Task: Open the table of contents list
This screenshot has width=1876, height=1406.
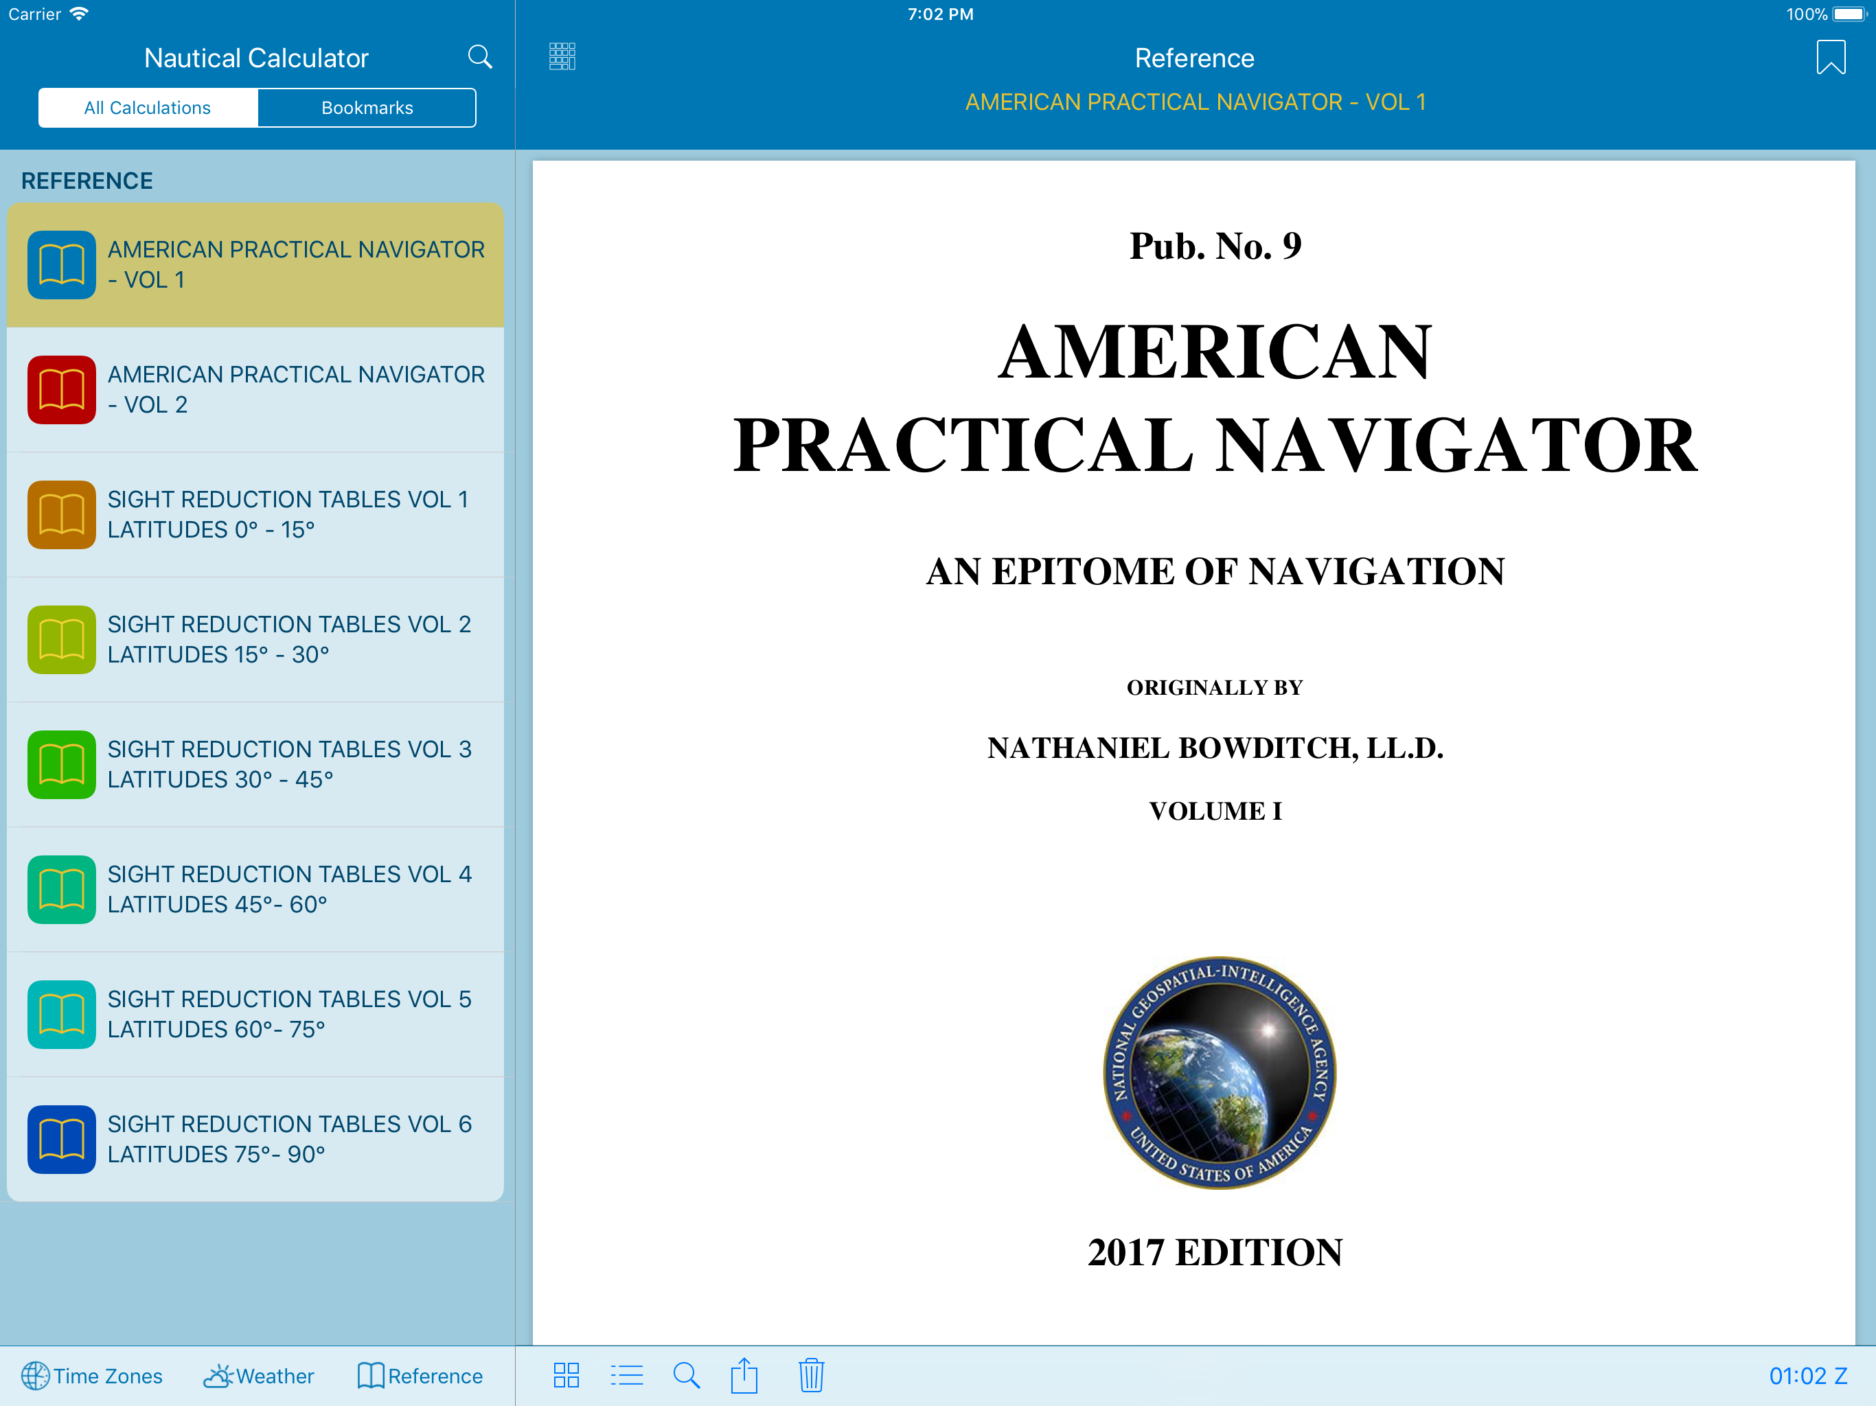Action: point(627,1374)
